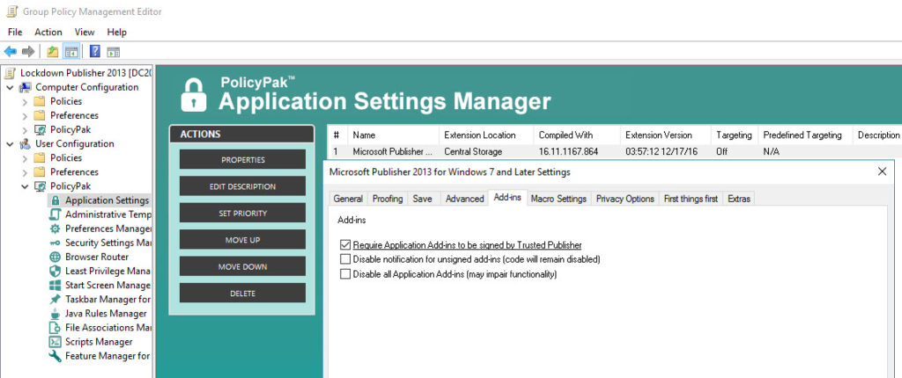The width and height of the screenshot is (902, 378).
Task: Click the Back arrow toolbar icon
Action: pyautogui.click(x=10, y=52)
